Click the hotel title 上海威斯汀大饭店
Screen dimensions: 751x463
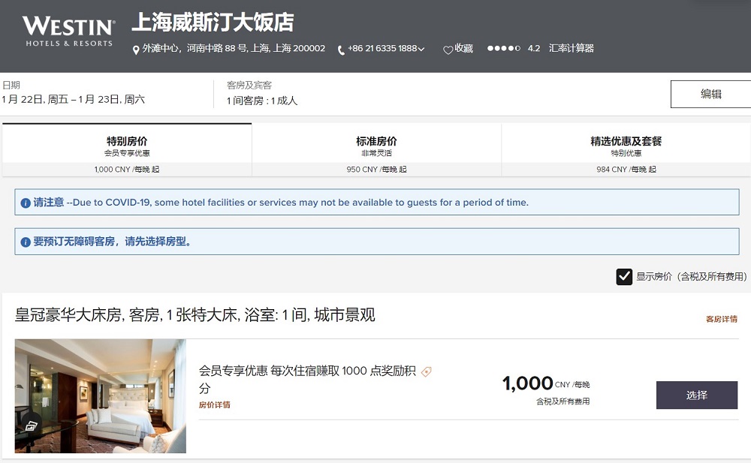[x=213, y=23]
